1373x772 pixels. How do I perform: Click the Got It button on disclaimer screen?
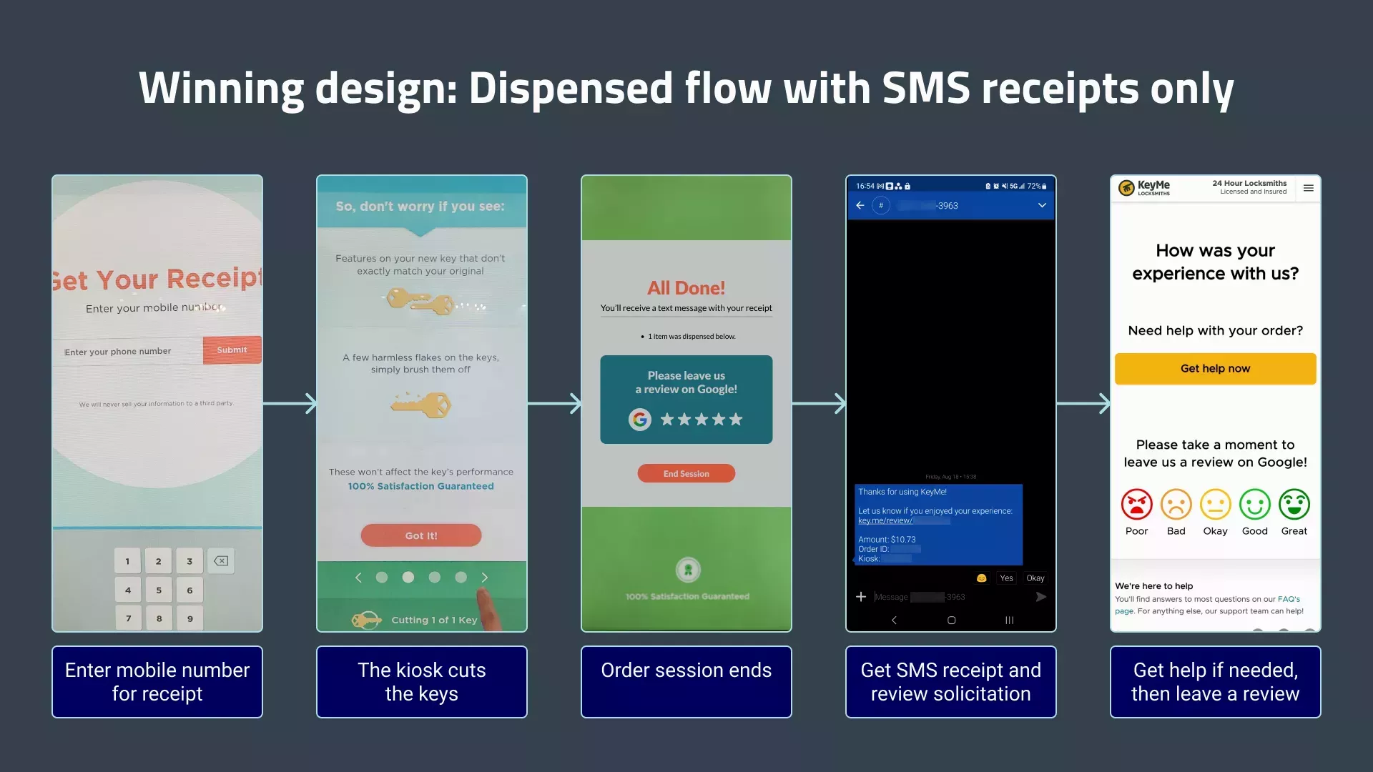point(420,535)
